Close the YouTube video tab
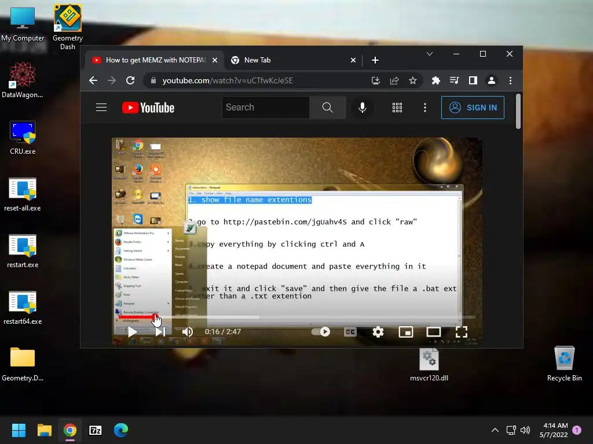 click(215, 60)
